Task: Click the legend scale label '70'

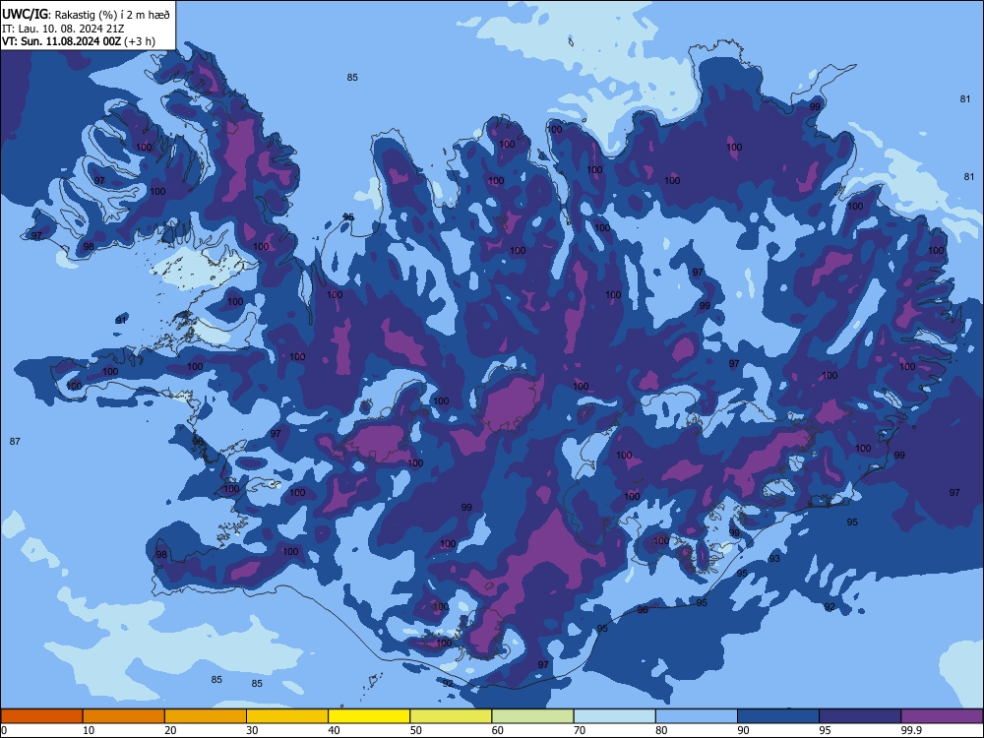Action: coord(580,730)
